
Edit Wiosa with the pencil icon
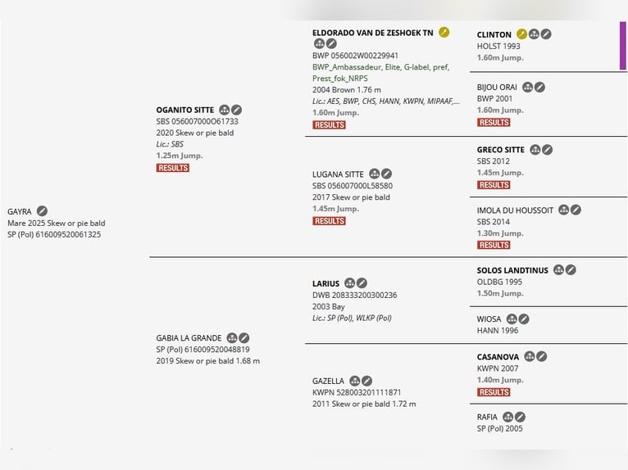pos(524,319)
